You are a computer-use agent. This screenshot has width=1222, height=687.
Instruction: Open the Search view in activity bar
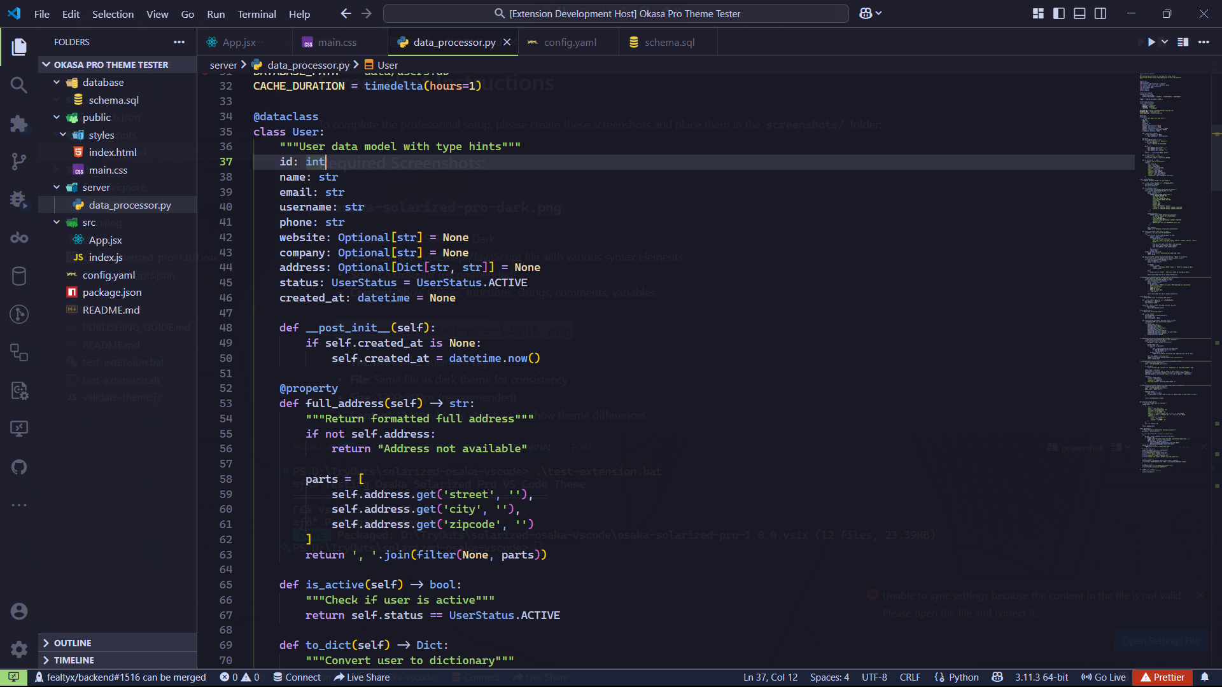click(x=19, y=85)
